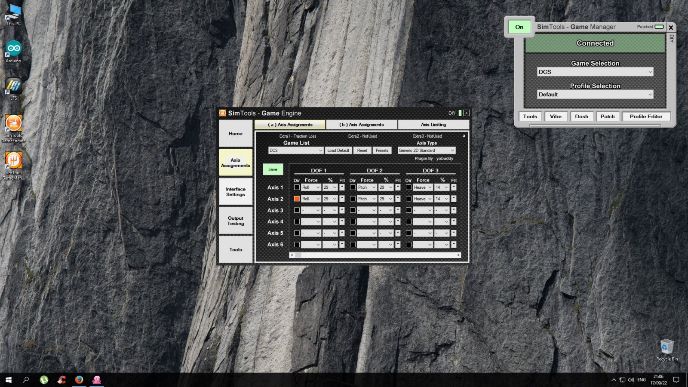
Task: Open Interface Settings in sidebar
Action: [x=236, y=192]
